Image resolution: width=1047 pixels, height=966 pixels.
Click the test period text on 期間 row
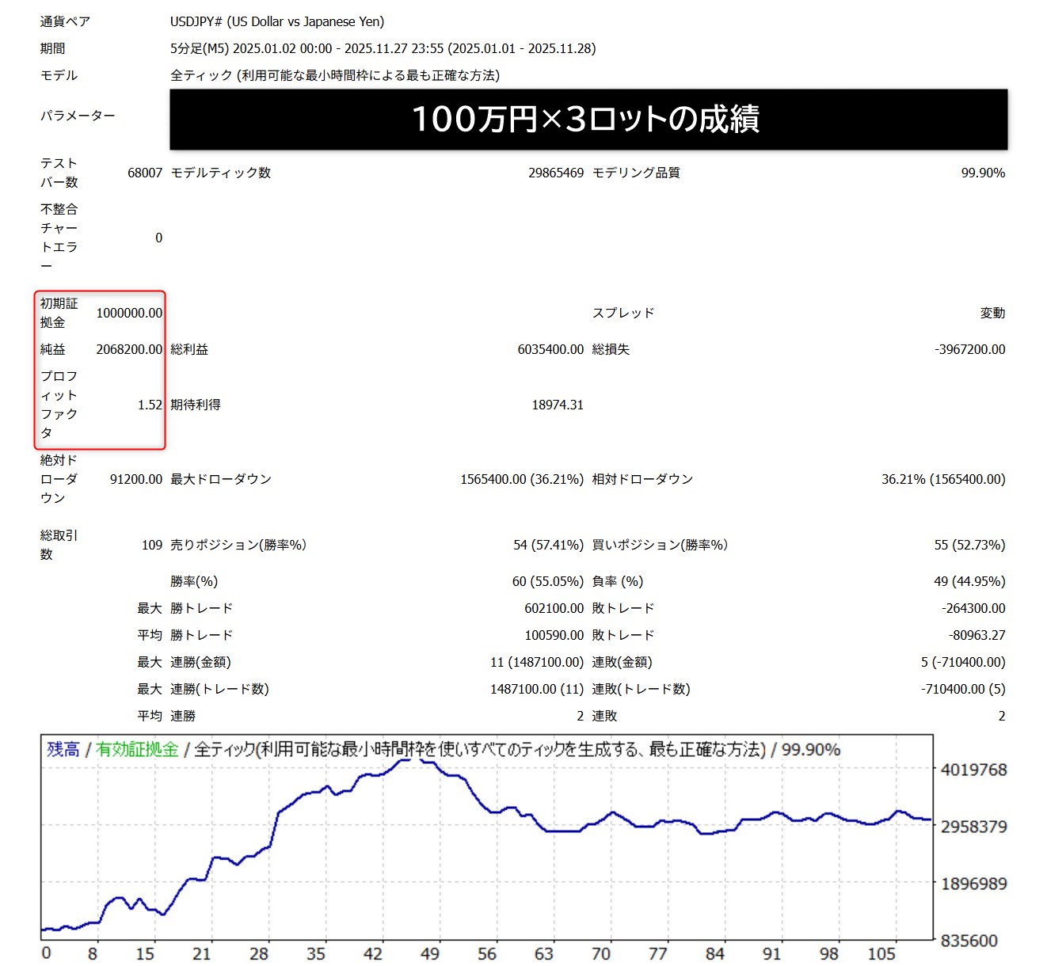click(383, 48)
